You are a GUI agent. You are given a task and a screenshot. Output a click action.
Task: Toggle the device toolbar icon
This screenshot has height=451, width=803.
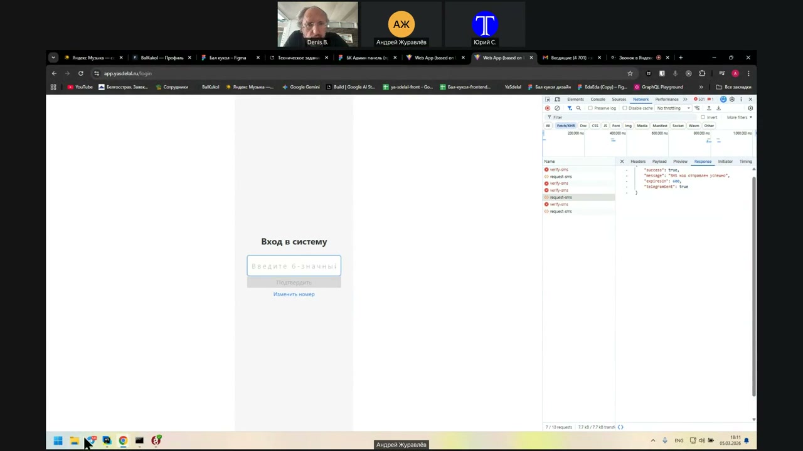click(x=557, y=100)
